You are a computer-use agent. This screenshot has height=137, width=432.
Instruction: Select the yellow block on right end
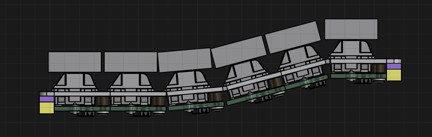[x=394, y=75]
